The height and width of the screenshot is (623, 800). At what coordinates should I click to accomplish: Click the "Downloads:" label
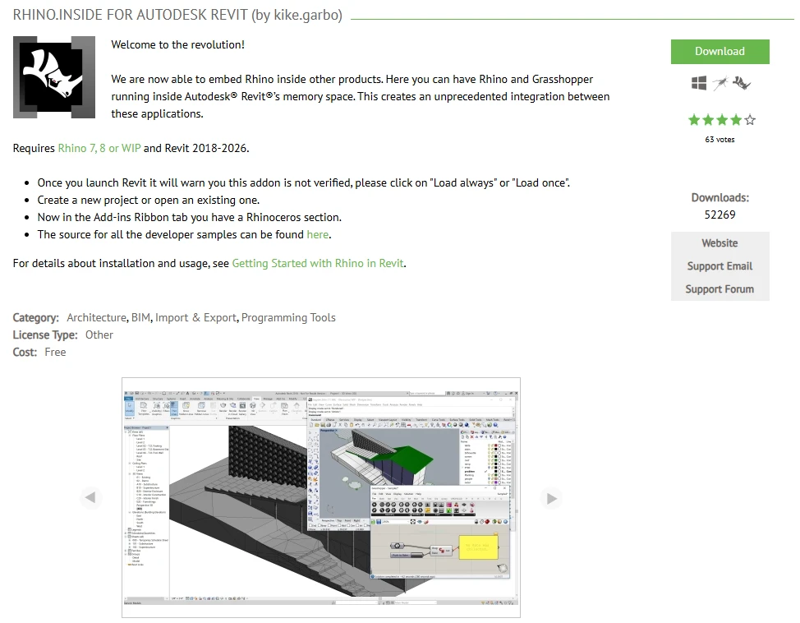[x=720, y=197]
